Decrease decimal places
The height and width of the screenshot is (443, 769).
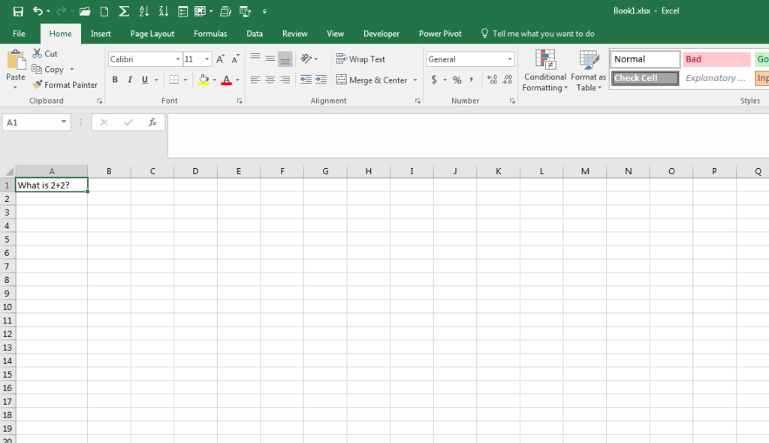click(x=507, y=80)
